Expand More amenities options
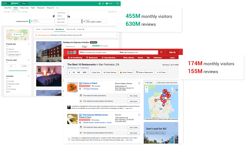The image size is (246, 146). (8, 92)
